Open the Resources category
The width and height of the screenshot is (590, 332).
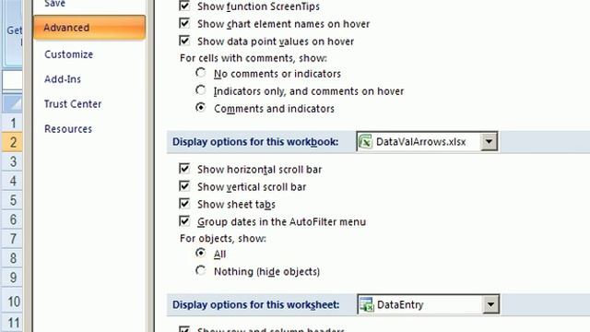68,129
